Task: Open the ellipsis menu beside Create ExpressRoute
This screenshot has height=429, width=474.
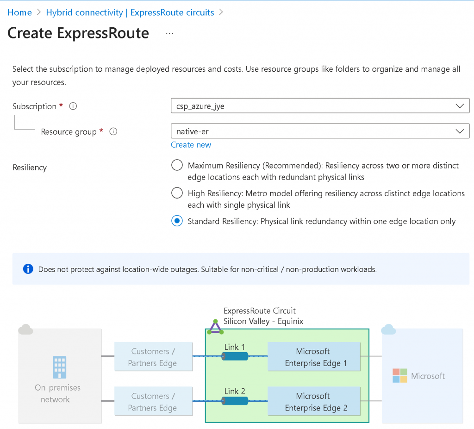Action: pyautogui.click(x=169, y=34)
